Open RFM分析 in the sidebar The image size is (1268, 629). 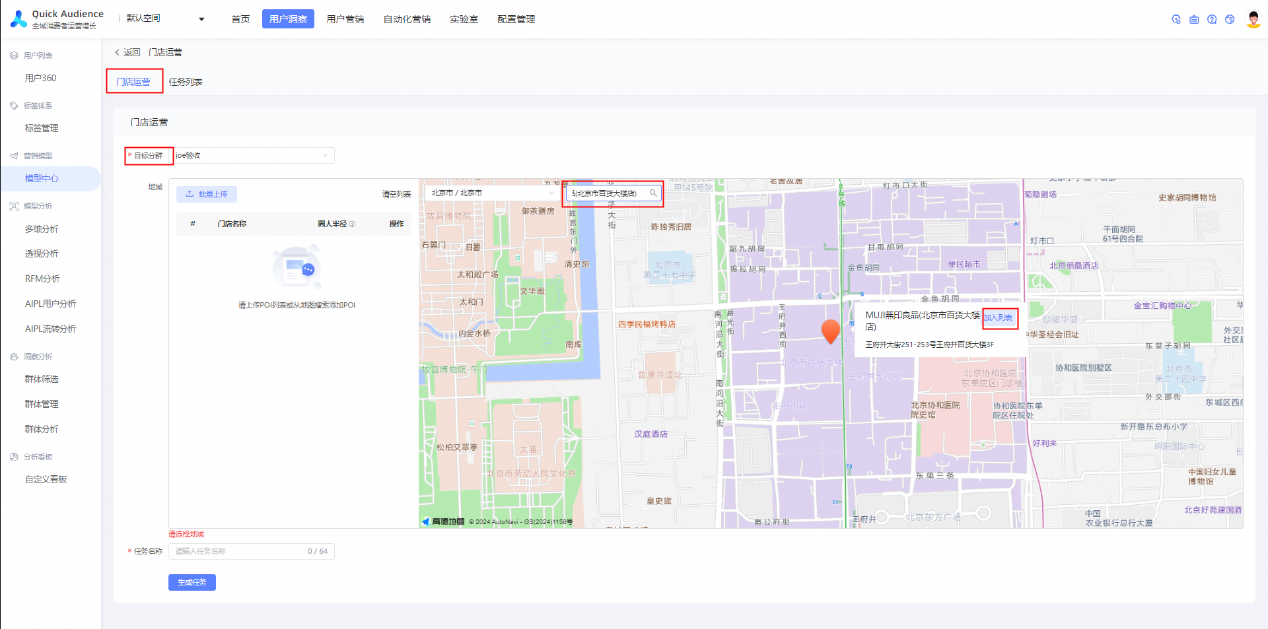pos(42,279)
